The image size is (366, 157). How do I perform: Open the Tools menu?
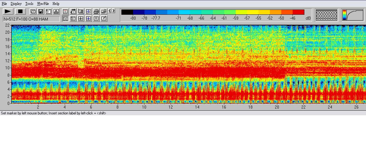[29, 4]
